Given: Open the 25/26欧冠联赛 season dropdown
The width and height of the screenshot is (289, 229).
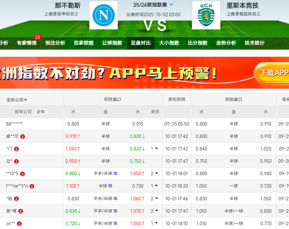Looking at the screenshot, I should coord(171,5).
